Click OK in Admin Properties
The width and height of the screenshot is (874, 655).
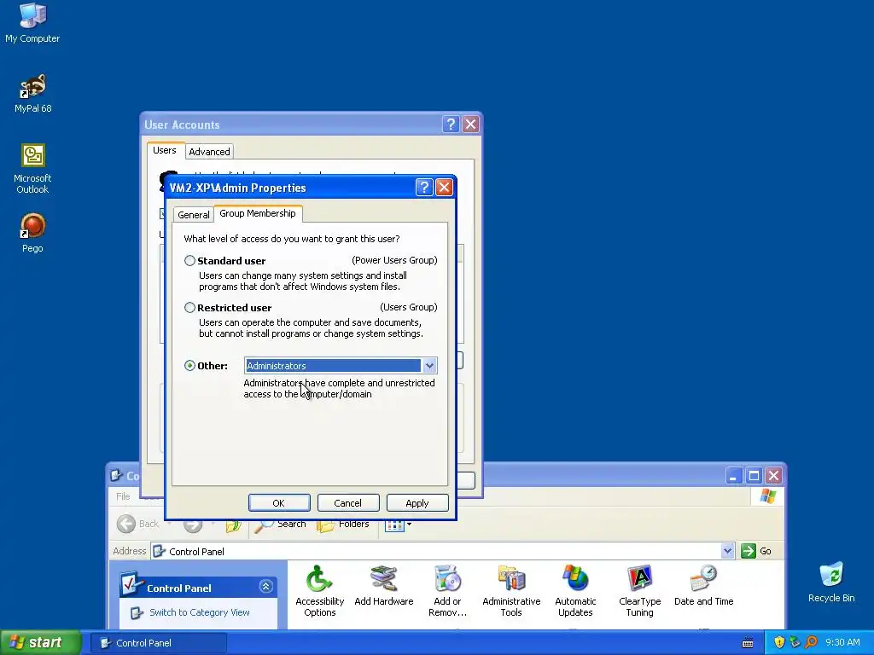pos(279,503)
